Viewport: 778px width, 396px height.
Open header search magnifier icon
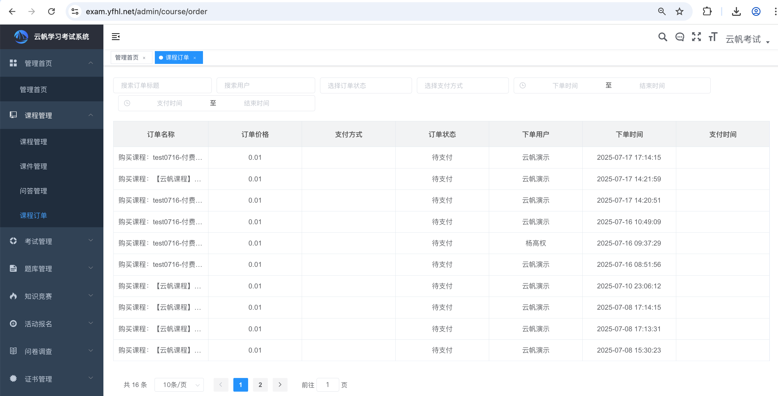(663, 37)
